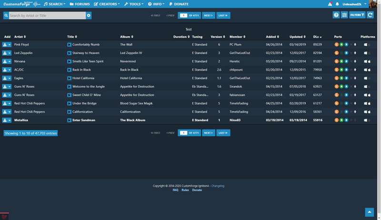Open the Unleashed2k user dropdown

point(357,4)
